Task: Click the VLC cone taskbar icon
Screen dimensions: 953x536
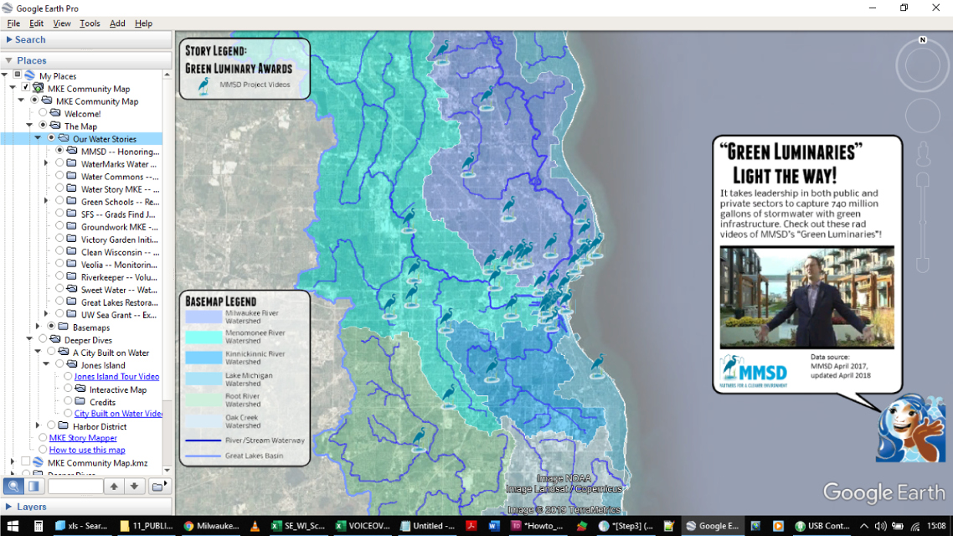Action: tap(255, 526)
